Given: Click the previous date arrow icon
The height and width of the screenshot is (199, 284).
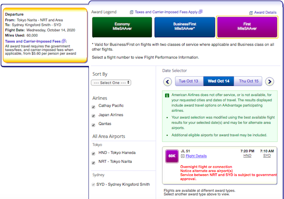Looking at the screenshot, I should [x=168, y=81].
